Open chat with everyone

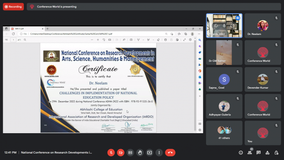258,153
